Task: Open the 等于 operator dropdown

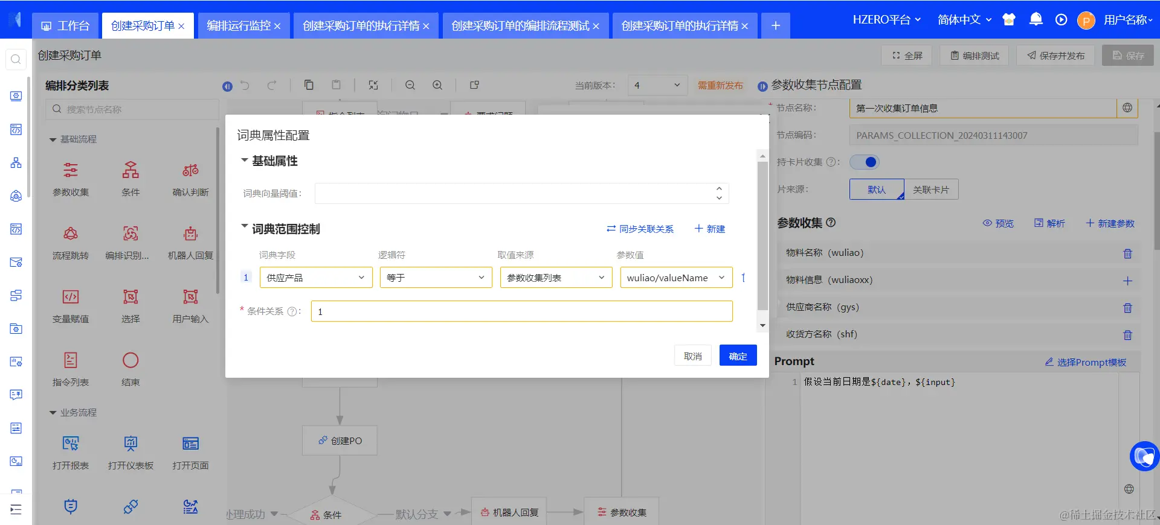Action: coord(436,278)
